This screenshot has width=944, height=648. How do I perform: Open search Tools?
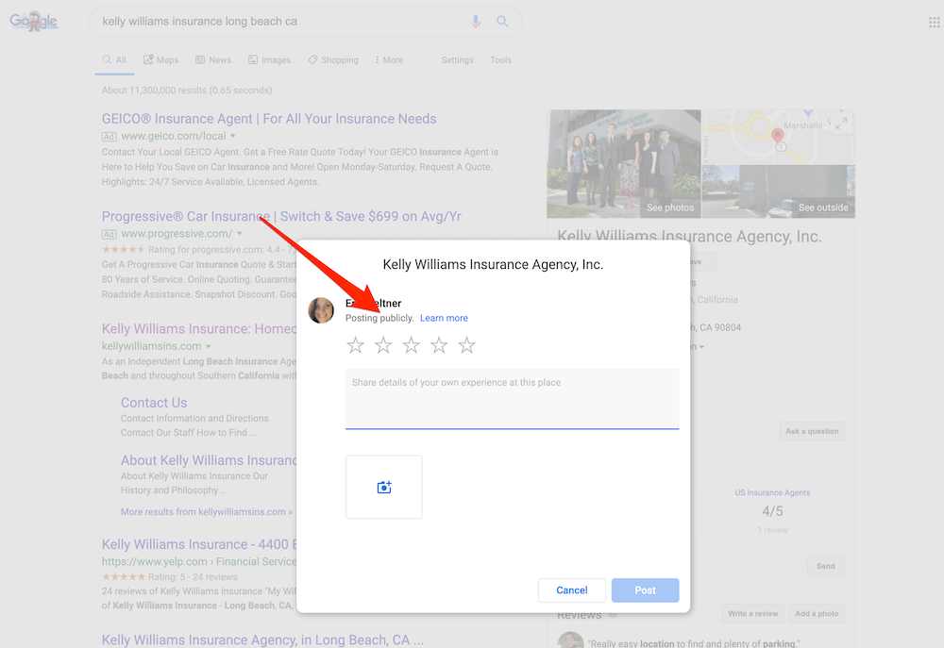(500, 60)
